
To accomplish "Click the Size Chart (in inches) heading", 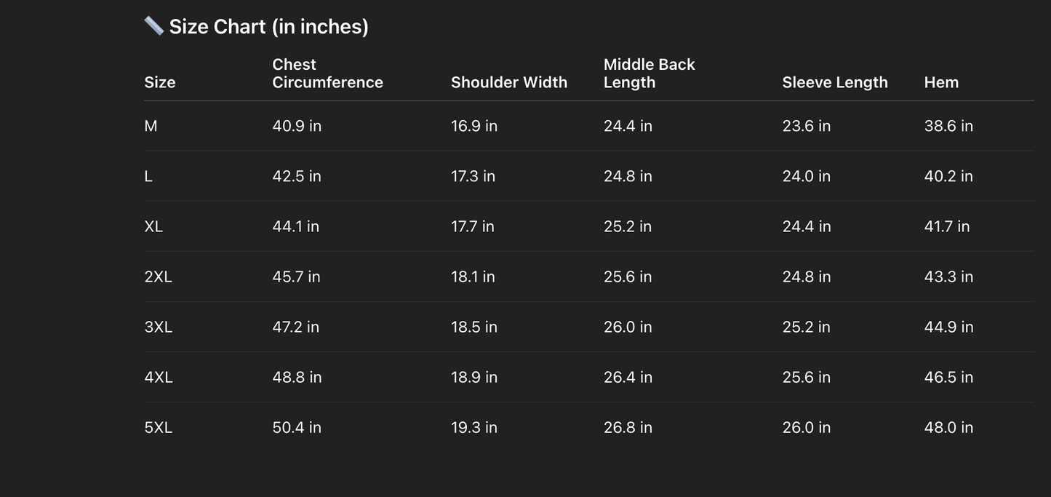I will [x=268, y=26].
